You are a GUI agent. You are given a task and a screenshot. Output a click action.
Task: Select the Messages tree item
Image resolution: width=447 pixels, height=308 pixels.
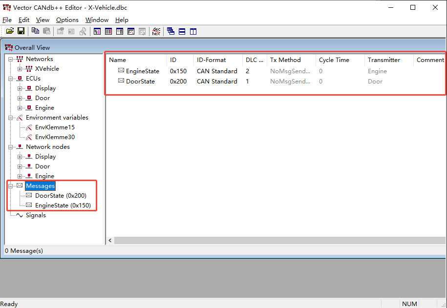[x=40, y=186]
